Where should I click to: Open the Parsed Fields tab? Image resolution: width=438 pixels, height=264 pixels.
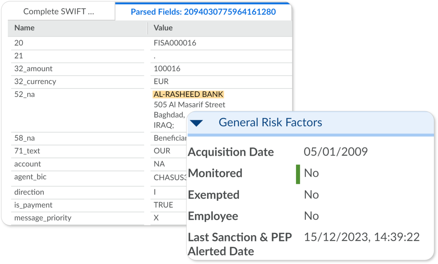click(x=203, y=12)
